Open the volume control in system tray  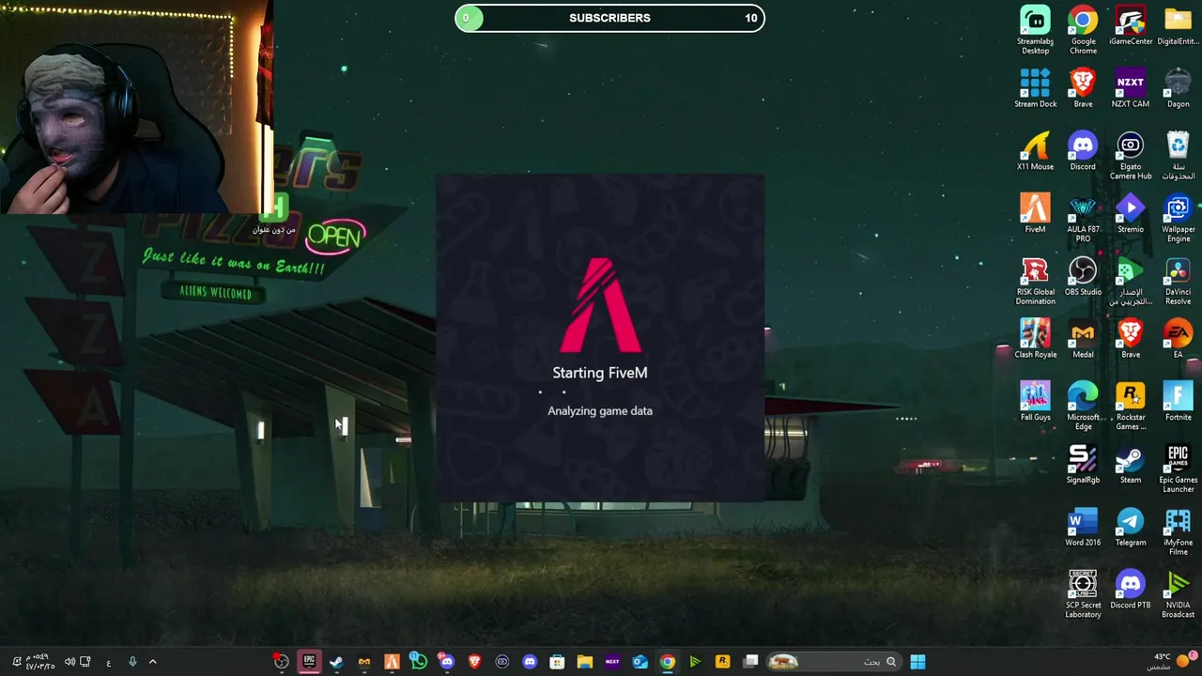(69, 662)
